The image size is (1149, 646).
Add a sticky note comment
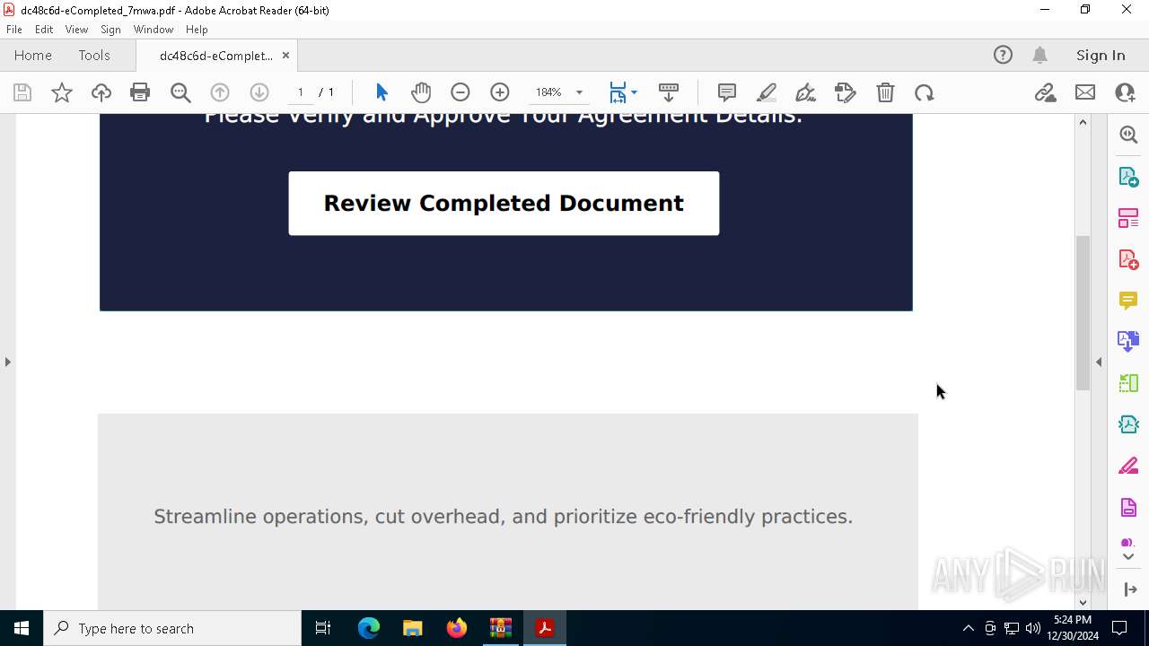pyautogui.click(x=727, y=92)
